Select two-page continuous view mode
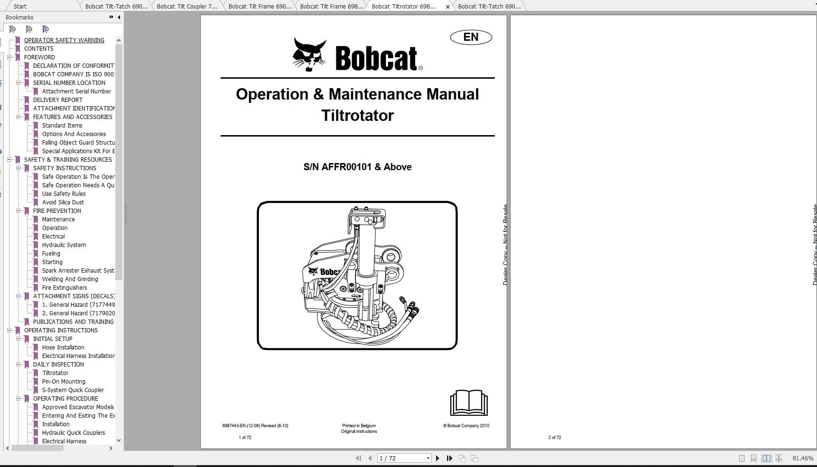Screen dimensions: 817x467 [780, 458]
